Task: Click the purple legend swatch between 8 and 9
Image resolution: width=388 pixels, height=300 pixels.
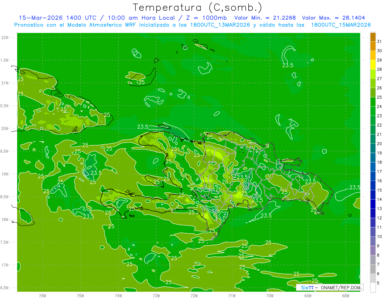Action: (x=373, y=250)
